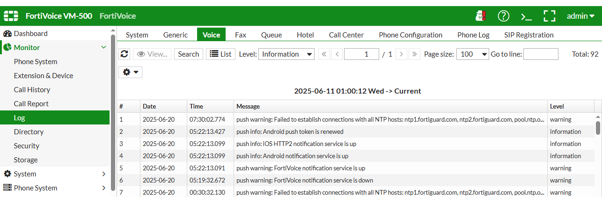Click the System gear icon in sidebar

pyautogui.click(x=7, y=174)
